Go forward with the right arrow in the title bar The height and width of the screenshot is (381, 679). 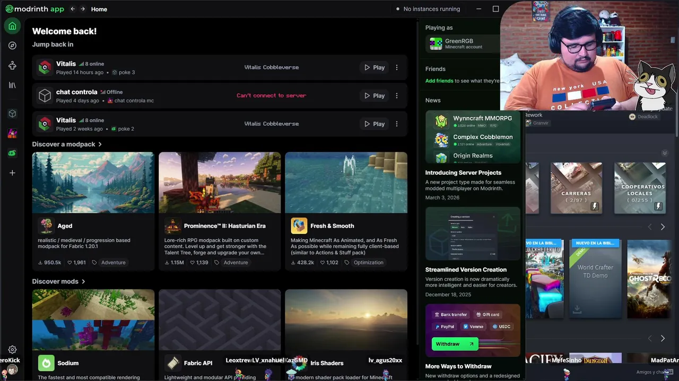pyautogui.click(x=84, y=9)
